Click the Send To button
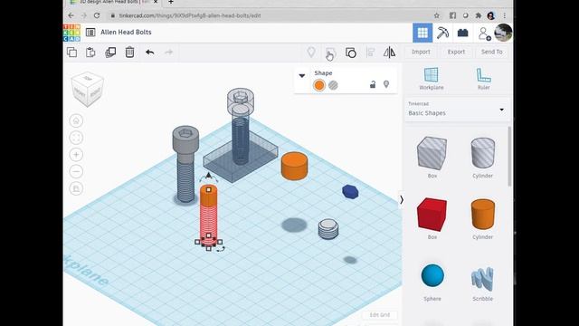 click(x=491, y=53)
